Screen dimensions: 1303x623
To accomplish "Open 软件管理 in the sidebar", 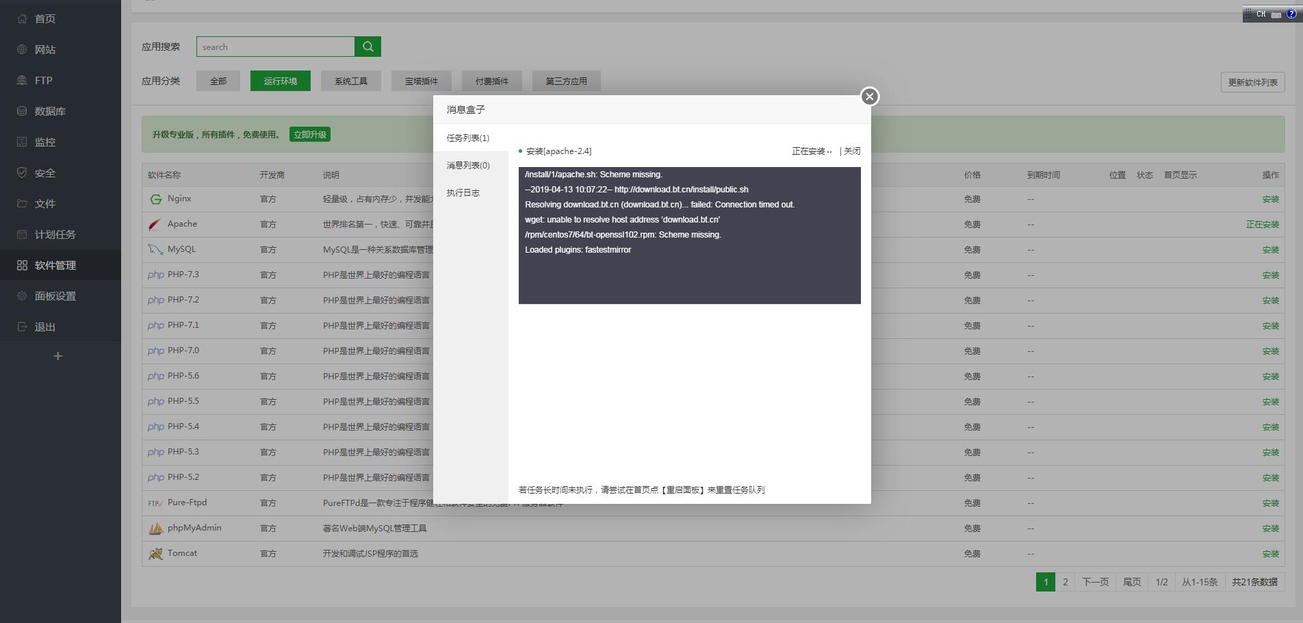I will (55, 265).
